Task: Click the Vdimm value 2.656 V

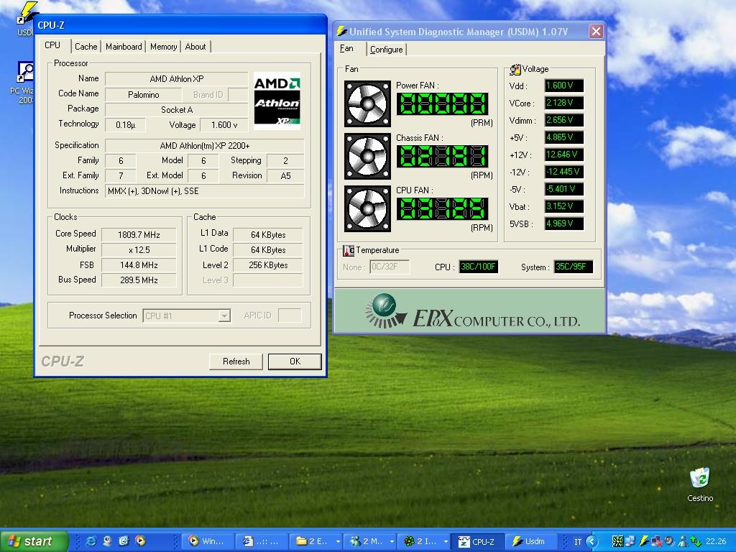Action: tap(563, 120)
